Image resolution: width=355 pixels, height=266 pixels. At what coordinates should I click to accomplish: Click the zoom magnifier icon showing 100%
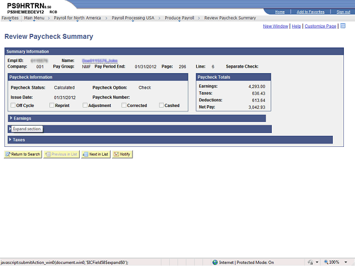pos(326,262)
